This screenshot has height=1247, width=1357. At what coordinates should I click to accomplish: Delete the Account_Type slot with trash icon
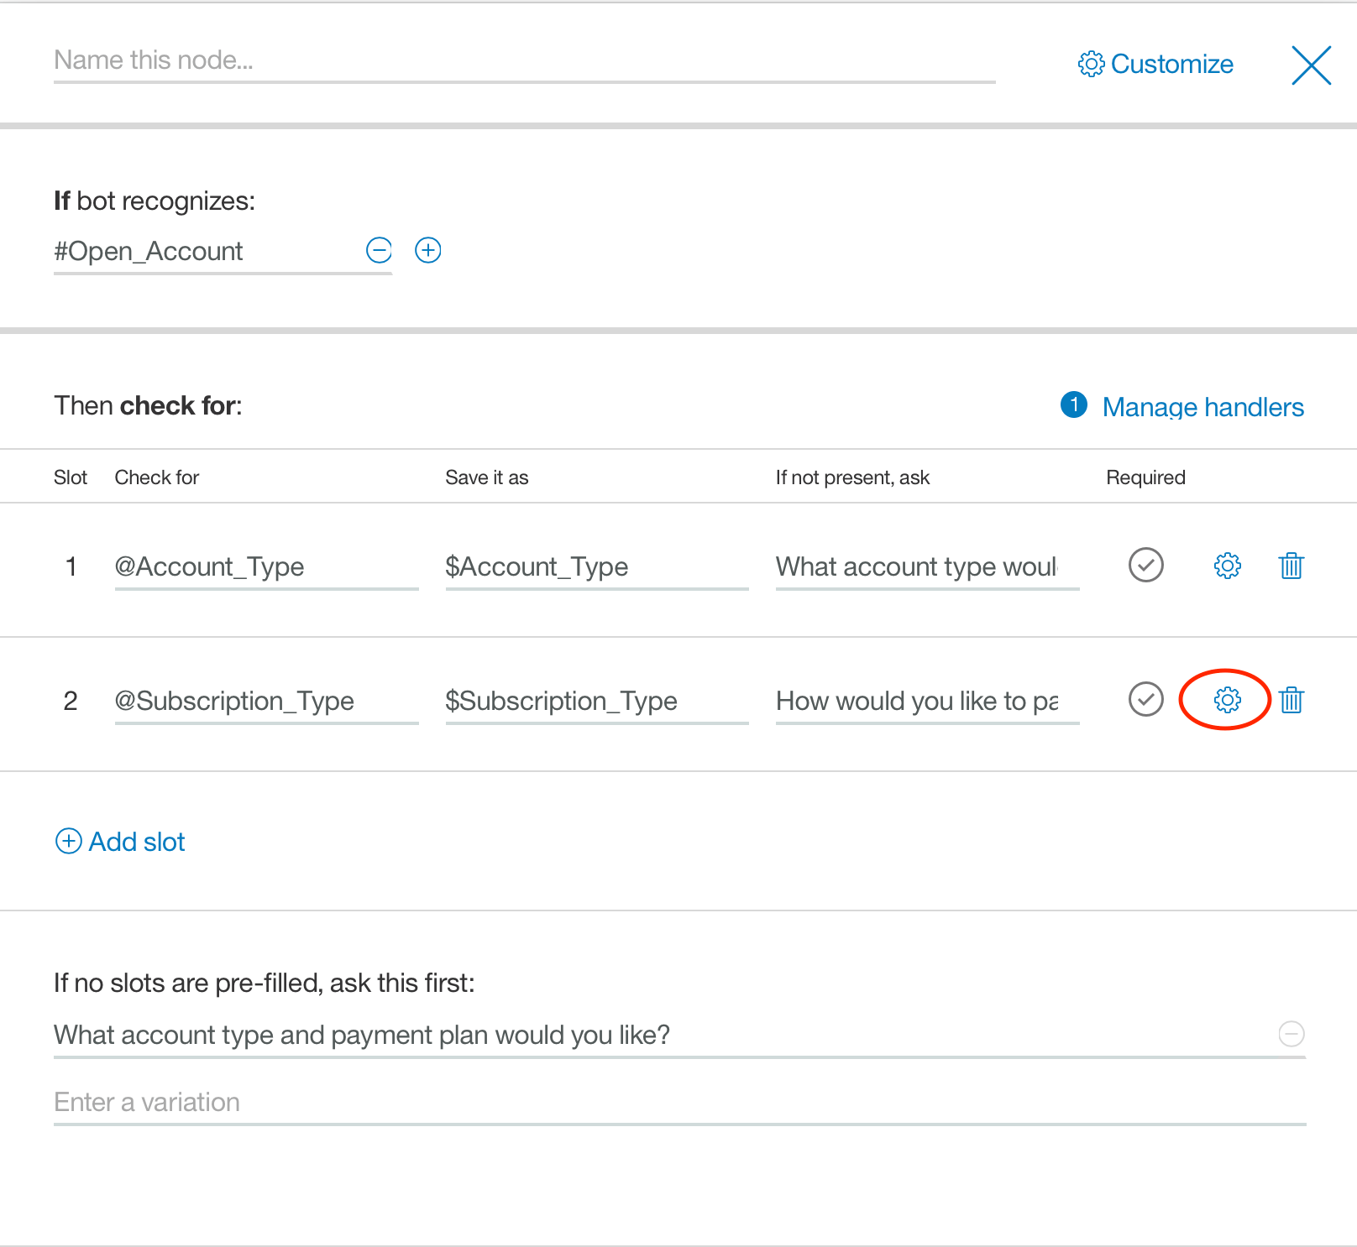coord(1291,566)
